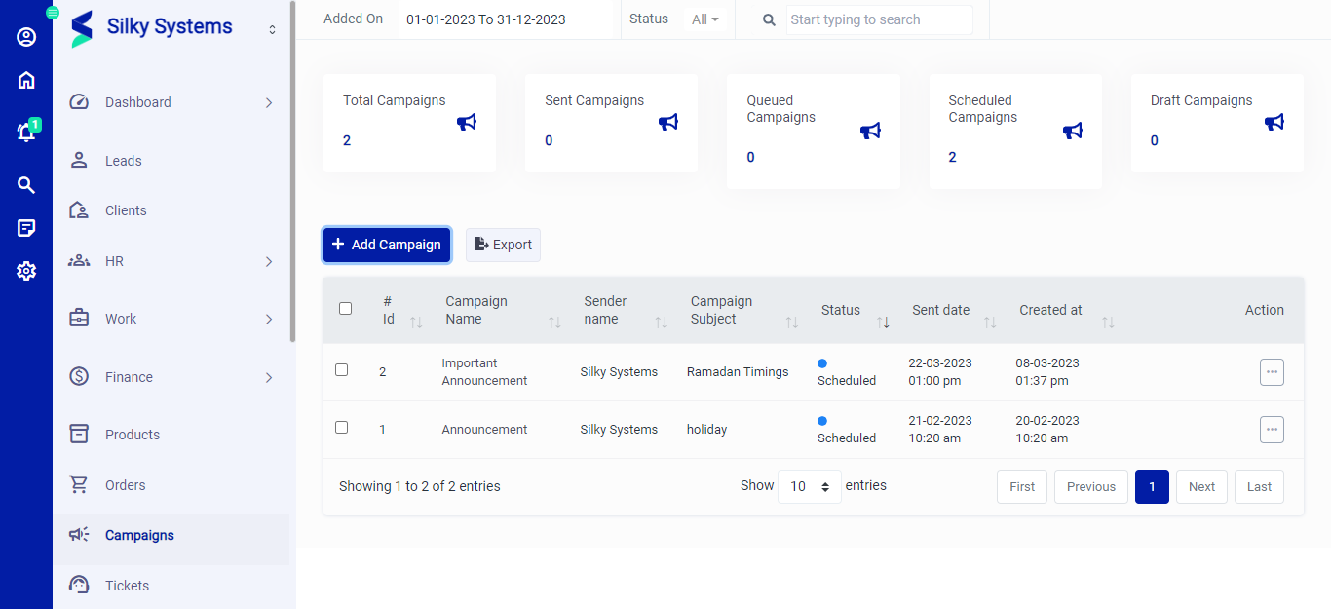Click the megaphone icon on Scheduled Campaigns card

tap(1073, 130)
